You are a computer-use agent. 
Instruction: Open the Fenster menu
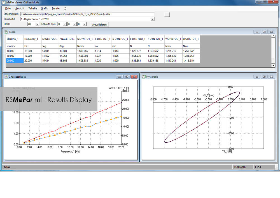coord(56,8)
